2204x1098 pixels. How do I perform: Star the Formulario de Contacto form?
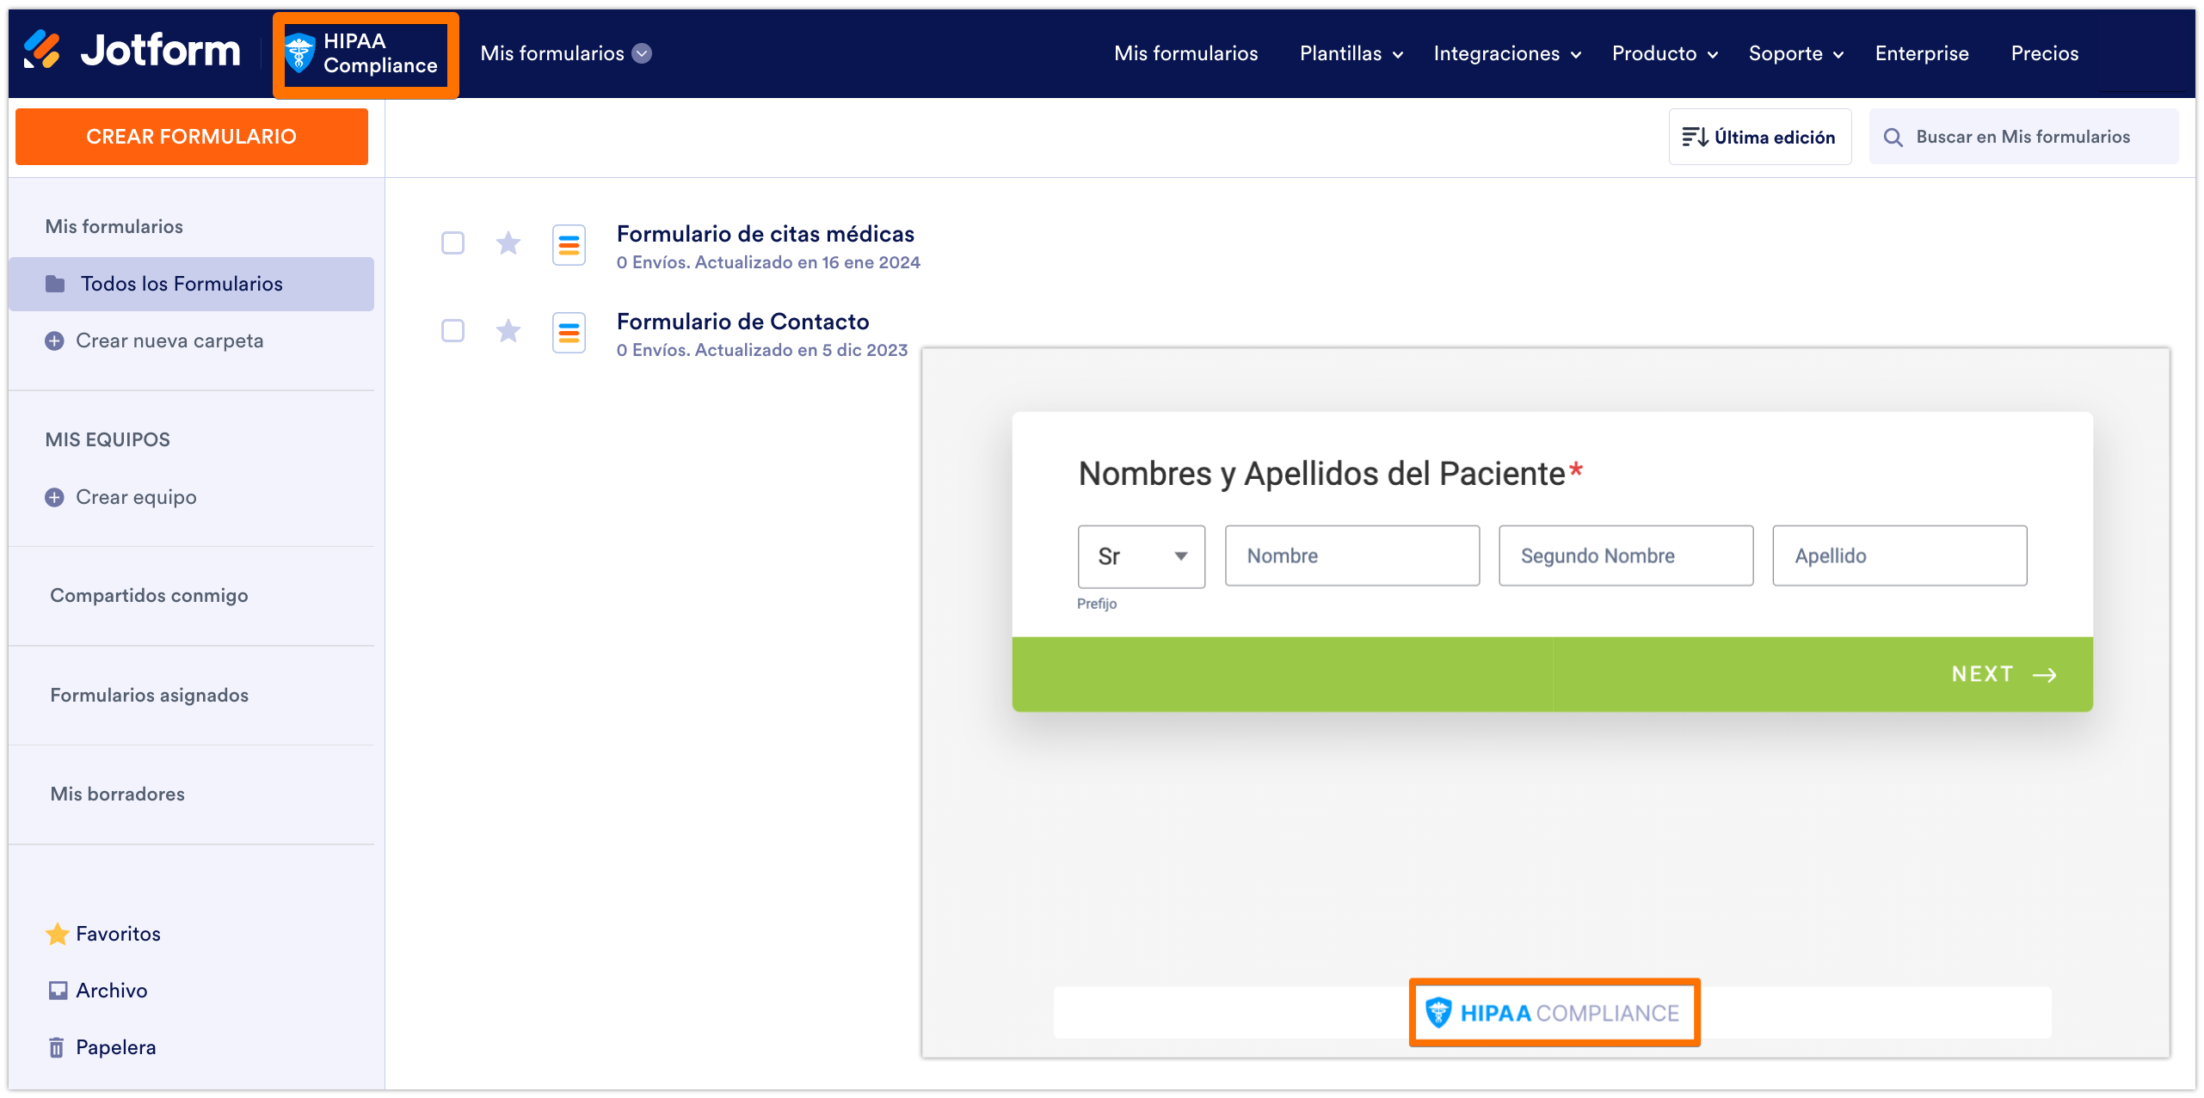tap(508, 331)
